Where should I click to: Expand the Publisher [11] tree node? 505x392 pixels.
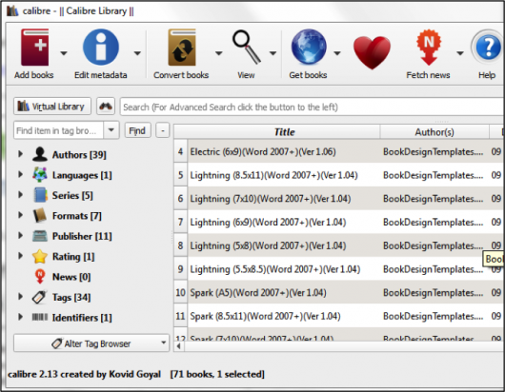click(x=20, y=235)
